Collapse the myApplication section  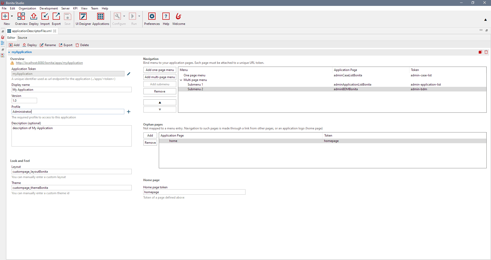coord(9,52)
